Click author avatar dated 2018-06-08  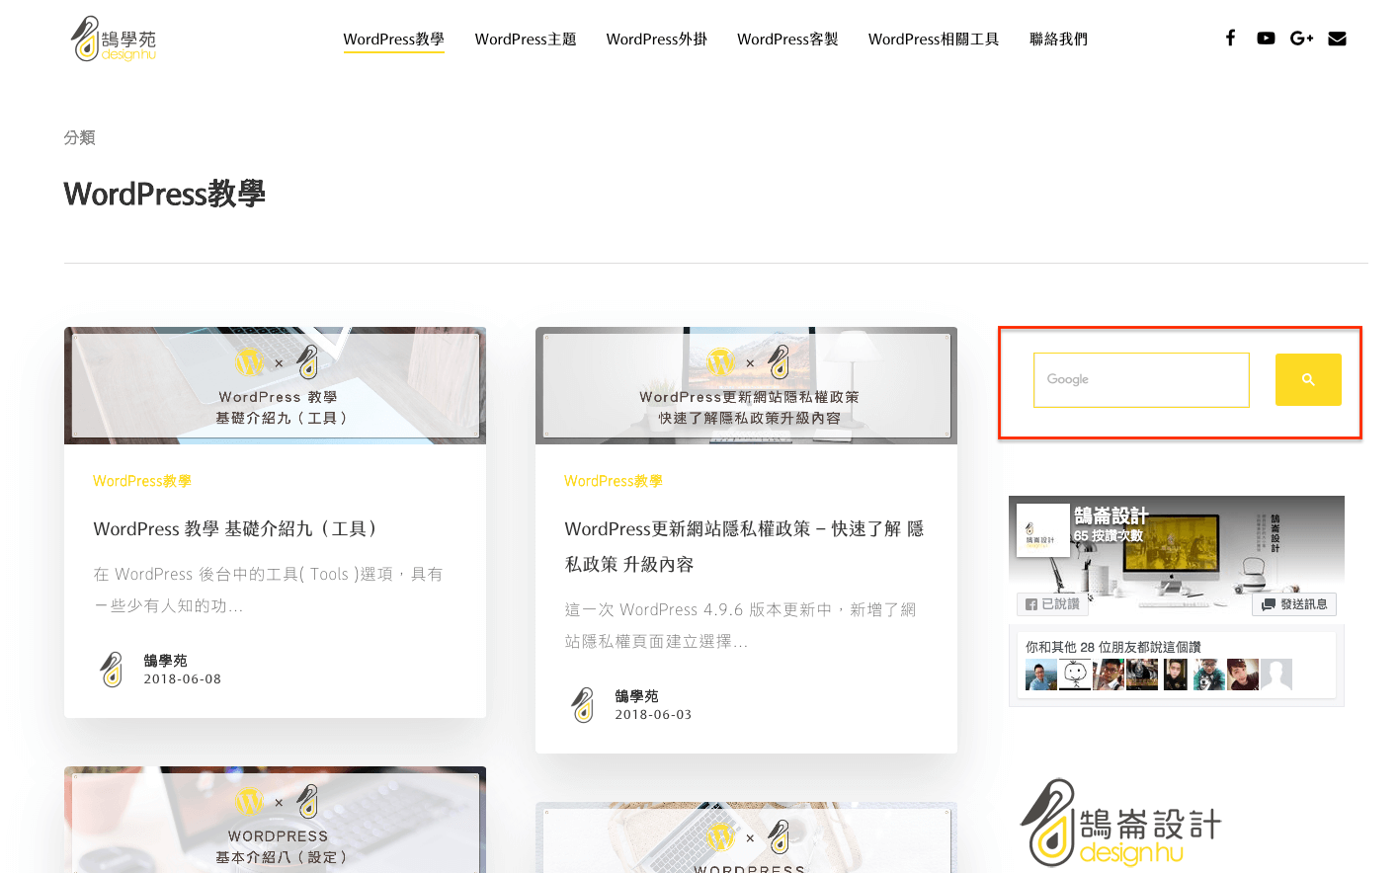pos(112,670)
